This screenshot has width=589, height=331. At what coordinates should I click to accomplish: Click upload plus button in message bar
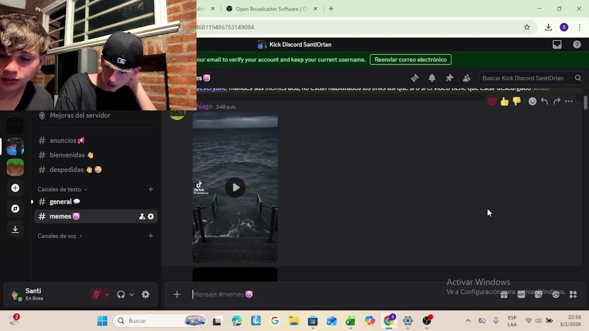(x=177, y=294)
